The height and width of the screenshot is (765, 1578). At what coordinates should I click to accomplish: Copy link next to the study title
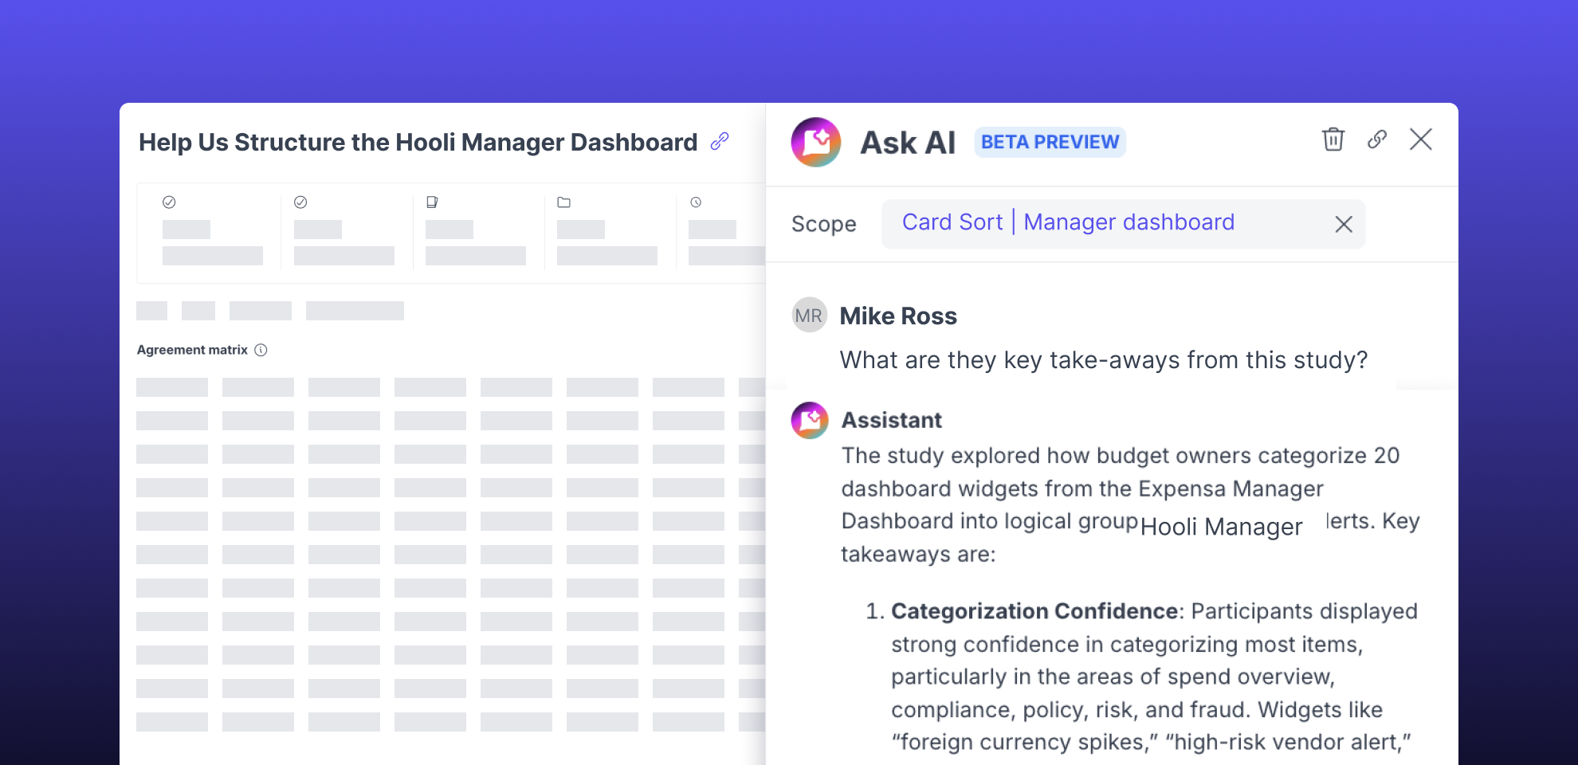[x=720, y=141]
